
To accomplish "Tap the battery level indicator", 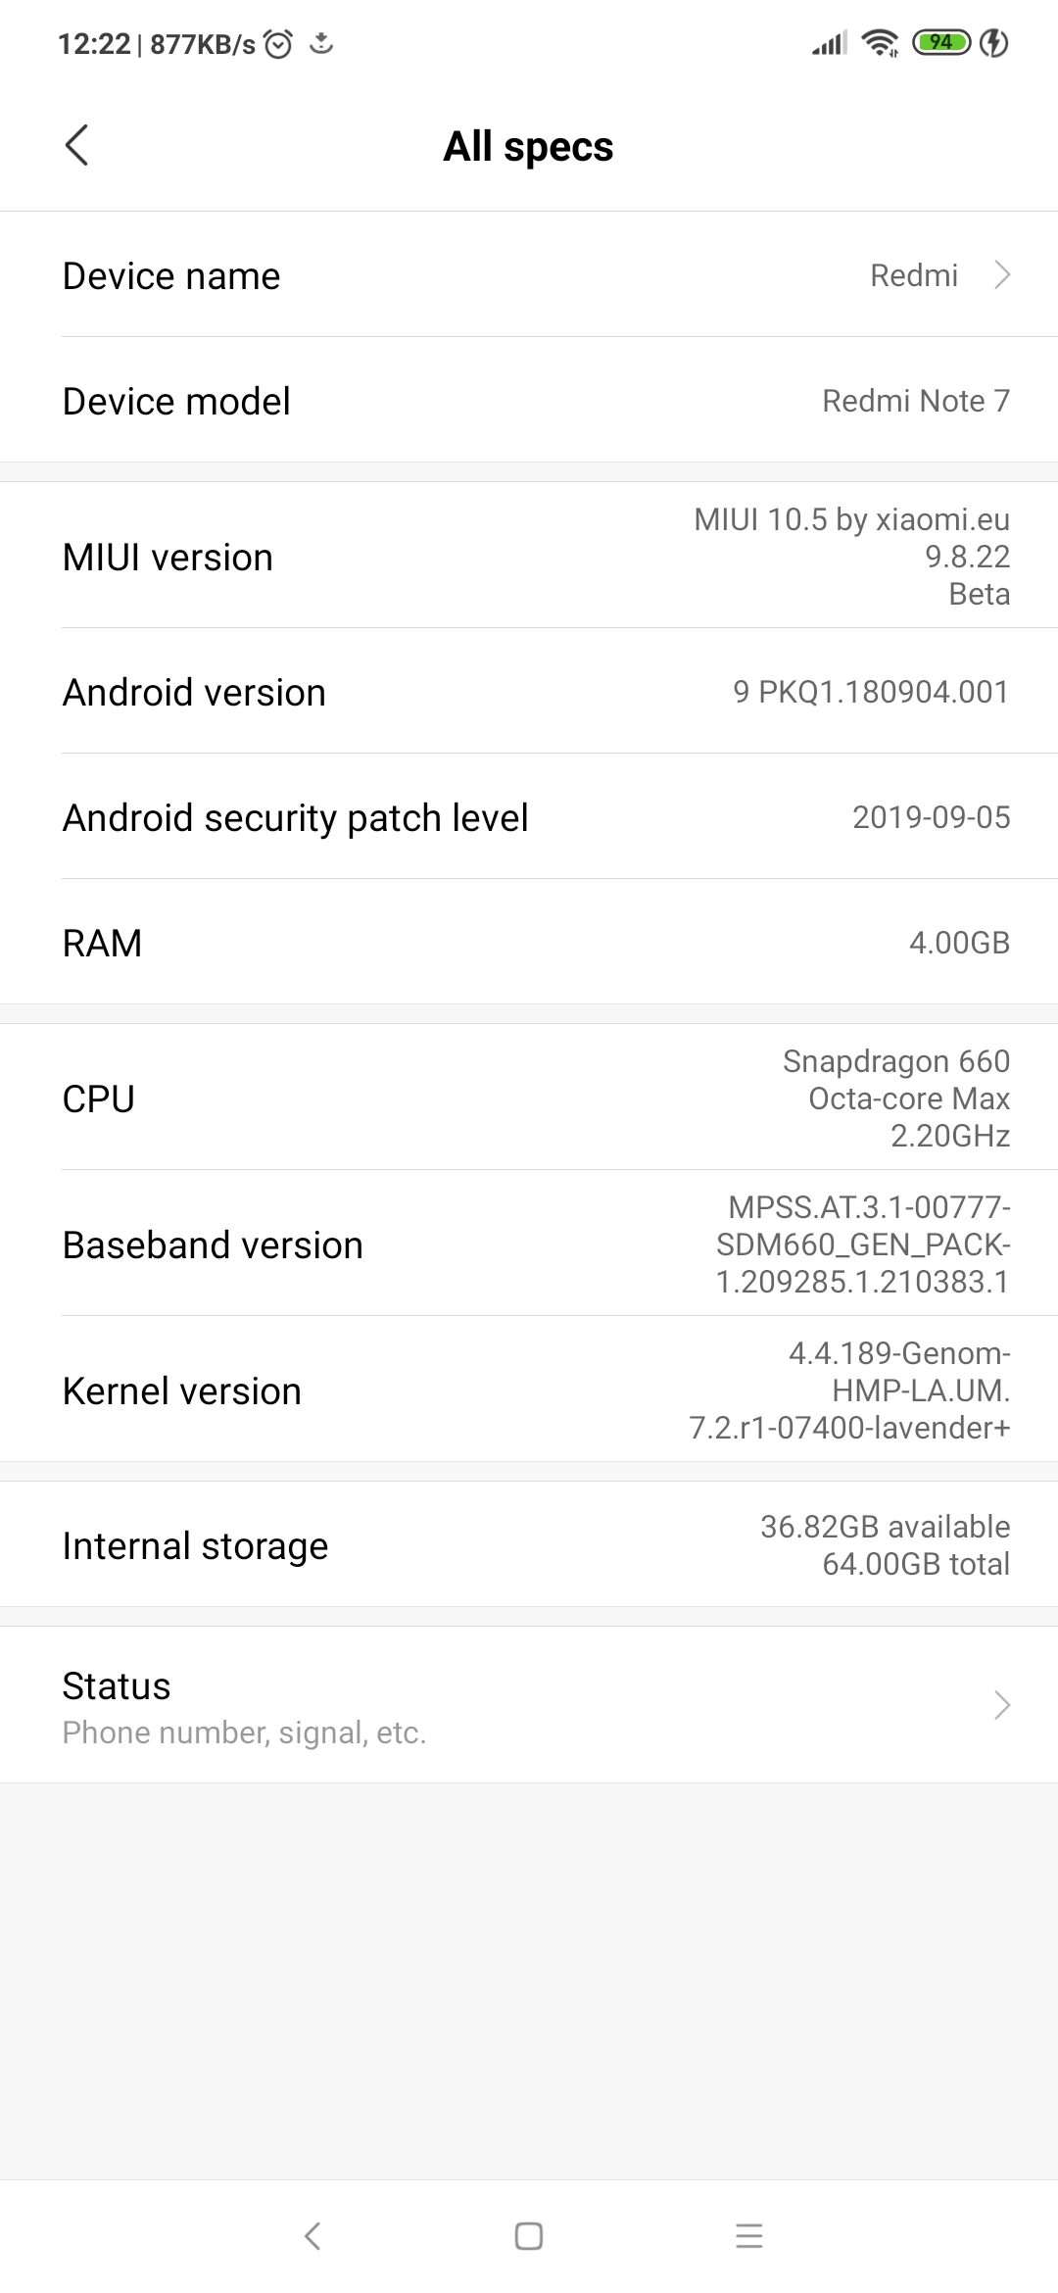I will pos(941,43).
